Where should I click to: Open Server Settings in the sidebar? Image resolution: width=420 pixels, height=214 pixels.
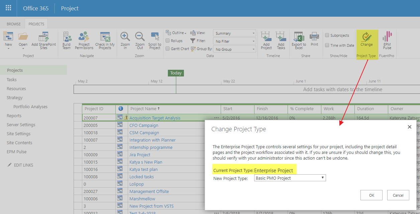(21, 125)
